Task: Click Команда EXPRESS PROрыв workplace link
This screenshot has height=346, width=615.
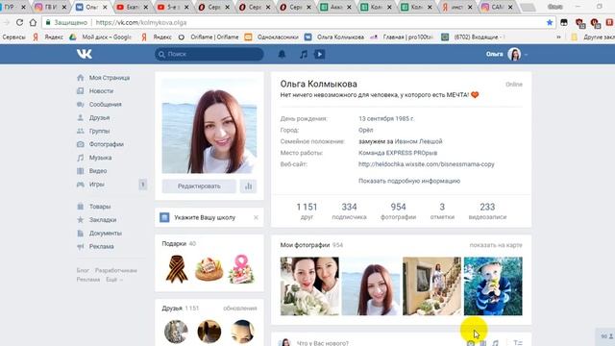Action: pos(398,153)
